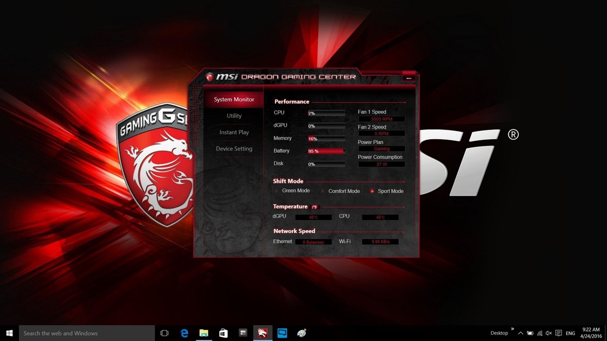Click the Search the web and Windows box

click(87, 333)
